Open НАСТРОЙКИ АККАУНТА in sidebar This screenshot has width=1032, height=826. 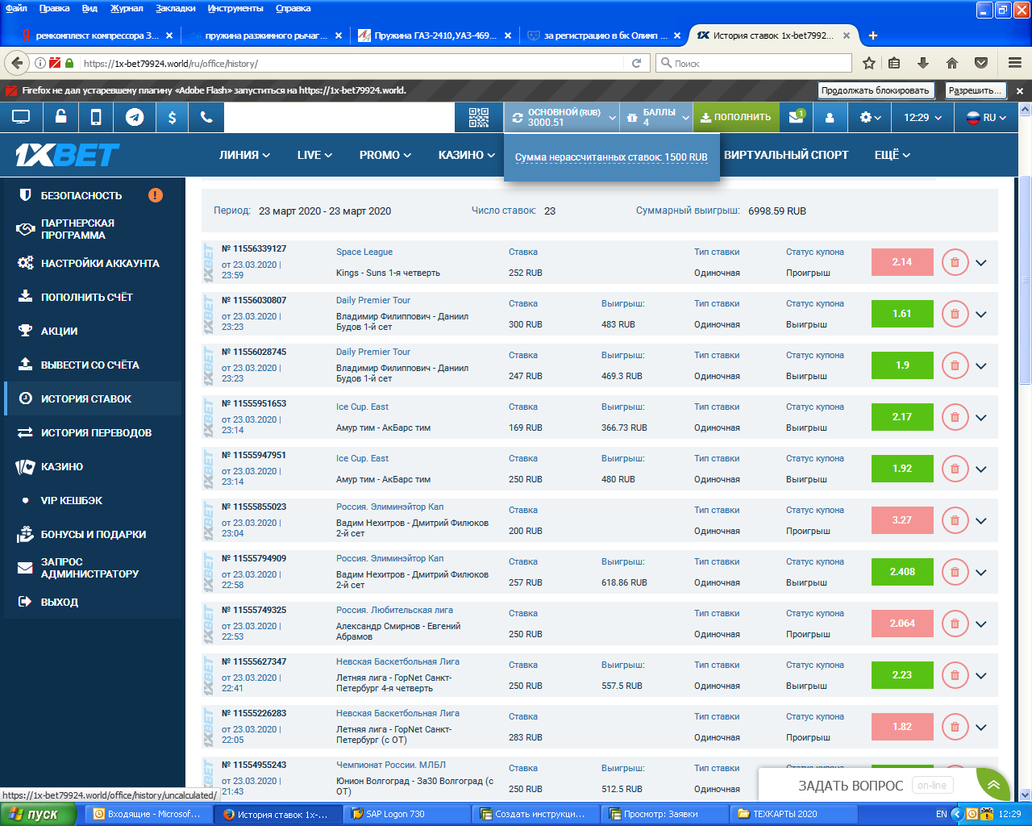click(100, 263)
